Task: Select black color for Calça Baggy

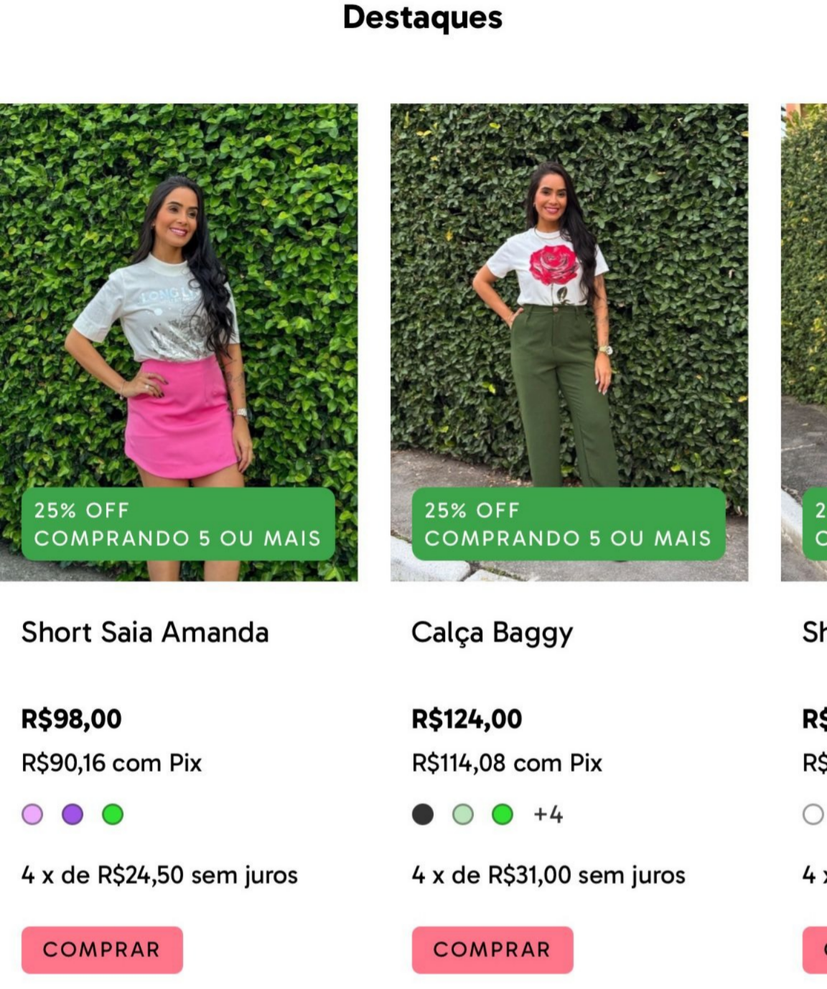Action: coord(423,814)
